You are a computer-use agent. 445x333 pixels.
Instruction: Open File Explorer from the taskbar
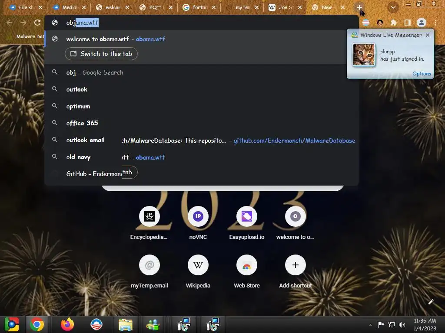[126, 324]
